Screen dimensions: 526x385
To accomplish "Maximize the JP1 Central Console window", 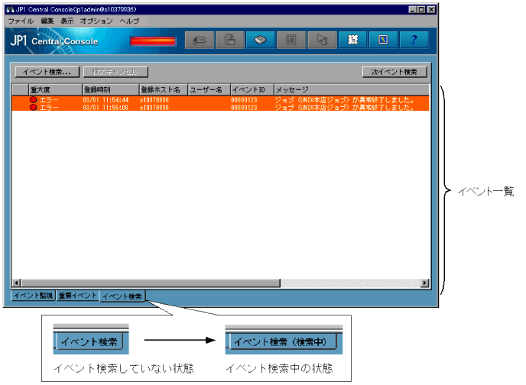I will pos(421,10).
